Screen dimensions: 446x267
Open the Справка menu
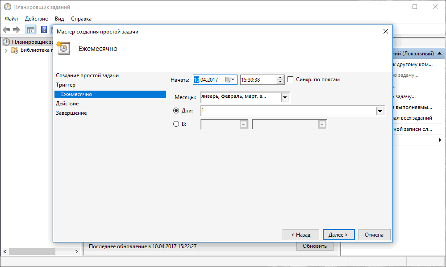(81, 19)
